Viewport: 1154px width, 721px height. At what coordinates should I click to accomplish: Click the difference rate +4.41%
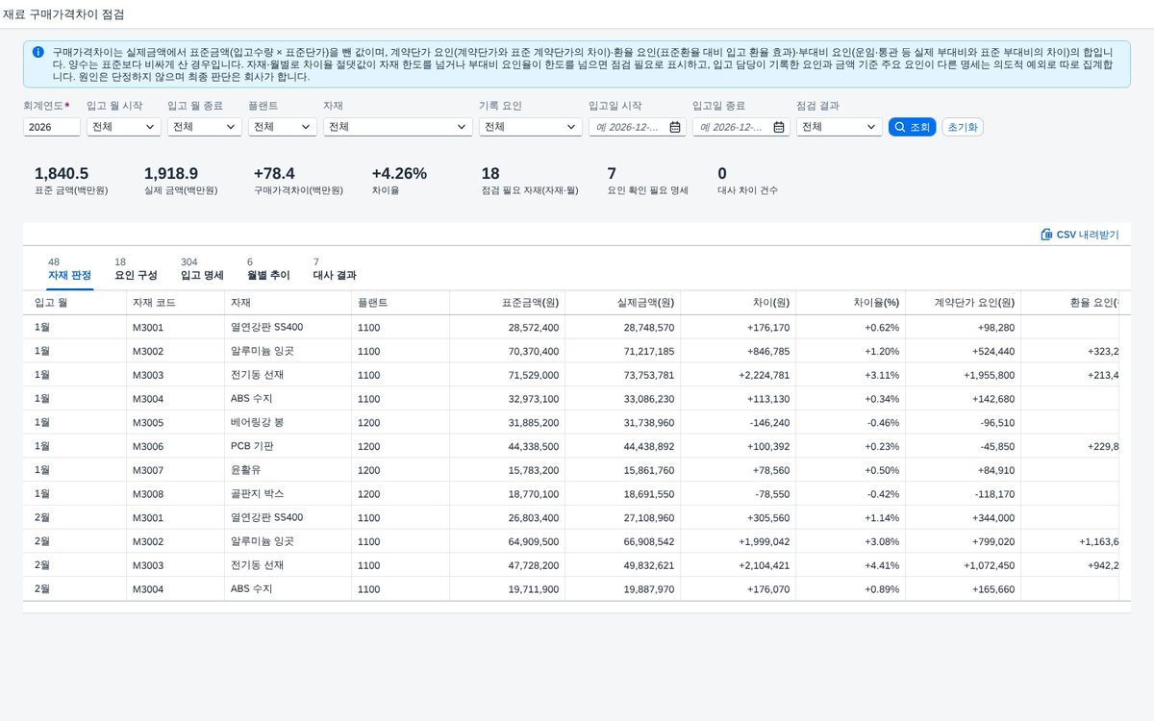pyautogui.click(x=882, y=565)
